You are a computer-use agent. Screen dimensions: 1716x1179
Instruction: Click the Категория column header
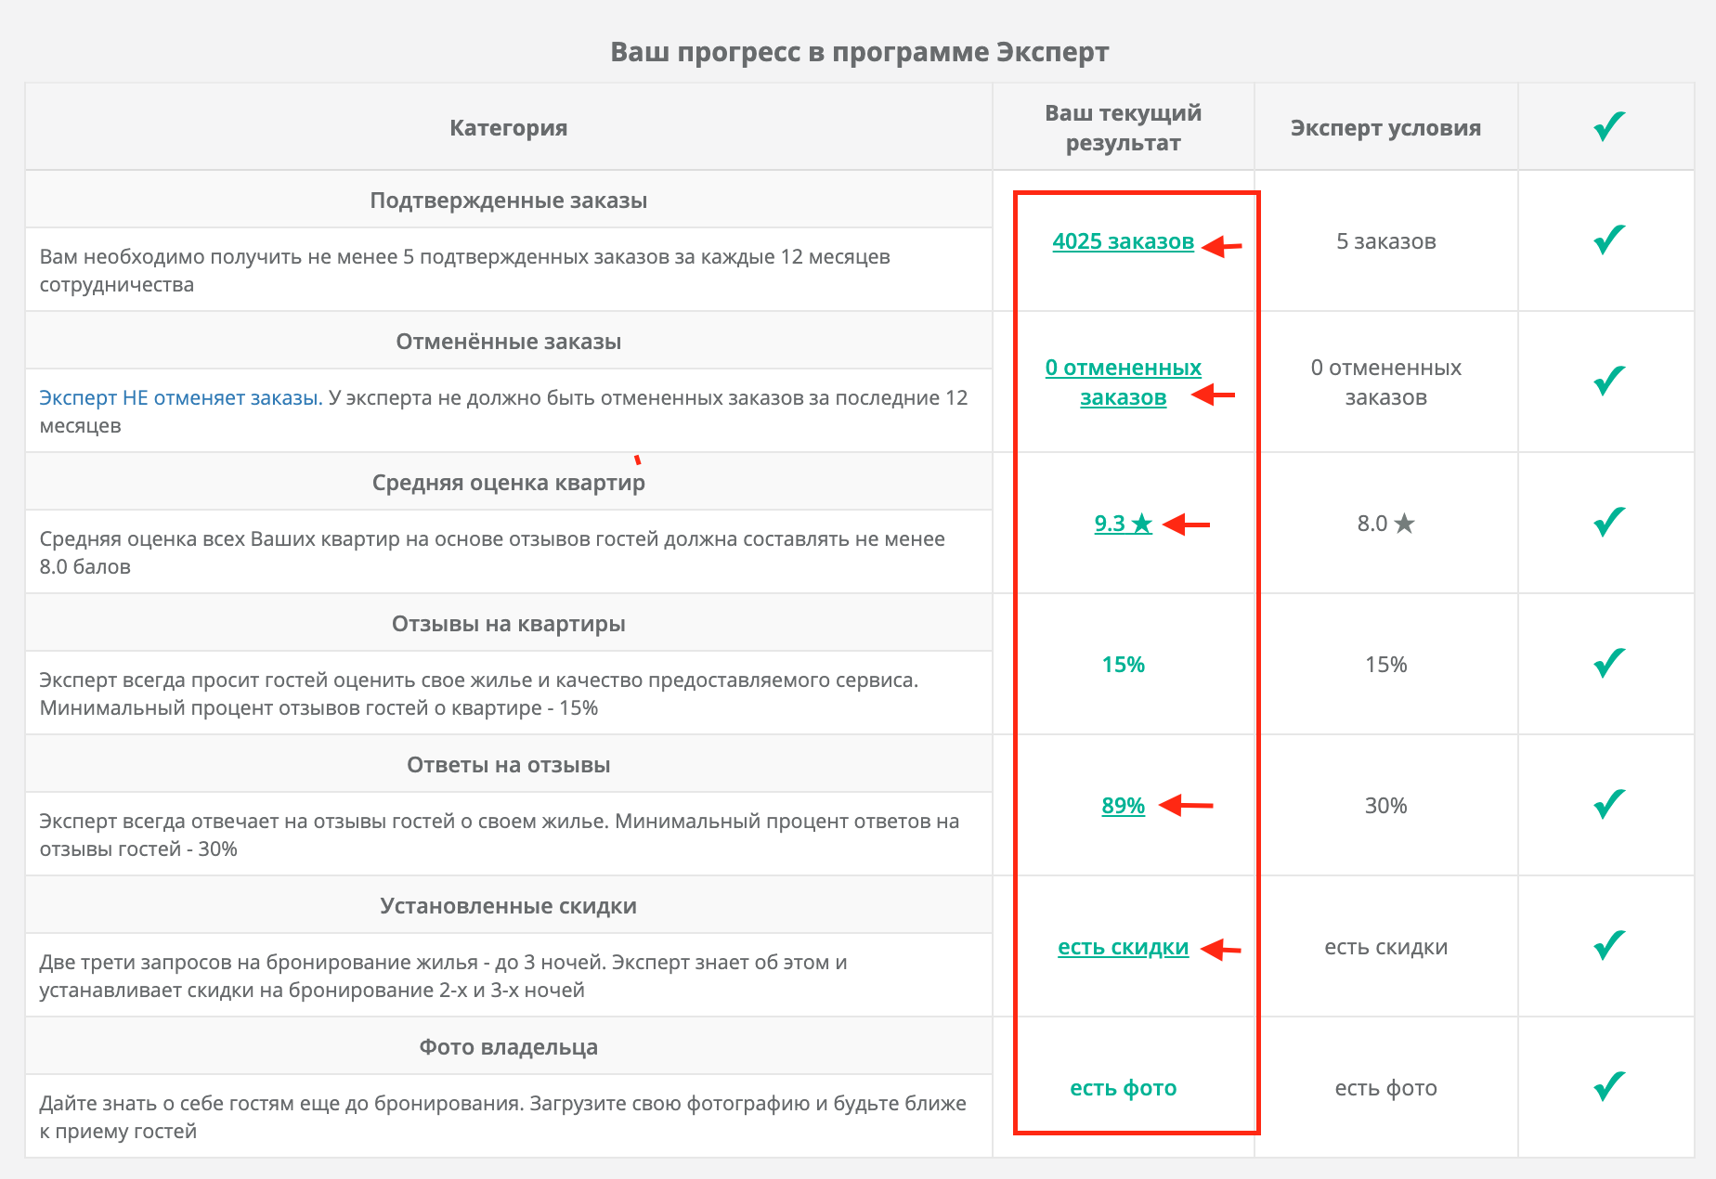tap(508, 128)
